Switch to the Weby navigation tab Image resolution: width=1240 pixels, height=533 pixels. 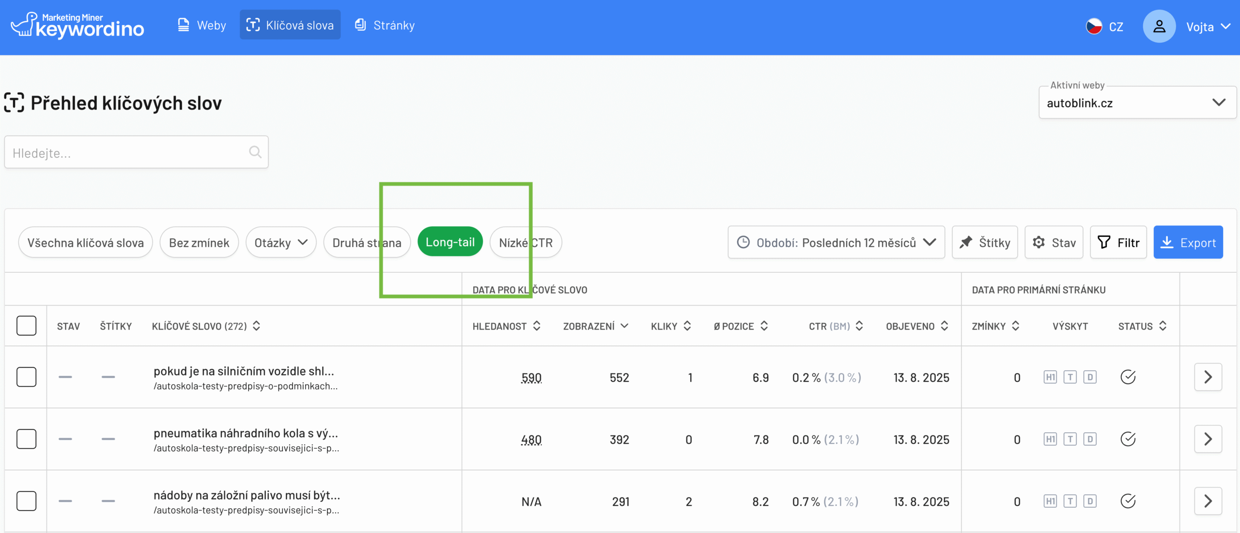202,25
